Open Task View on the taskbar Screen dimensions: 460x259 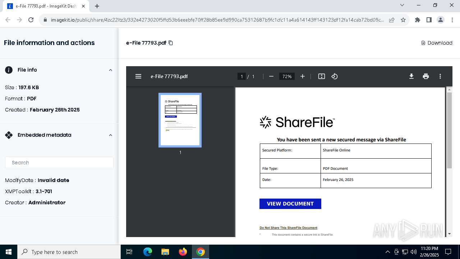point(129,252)
